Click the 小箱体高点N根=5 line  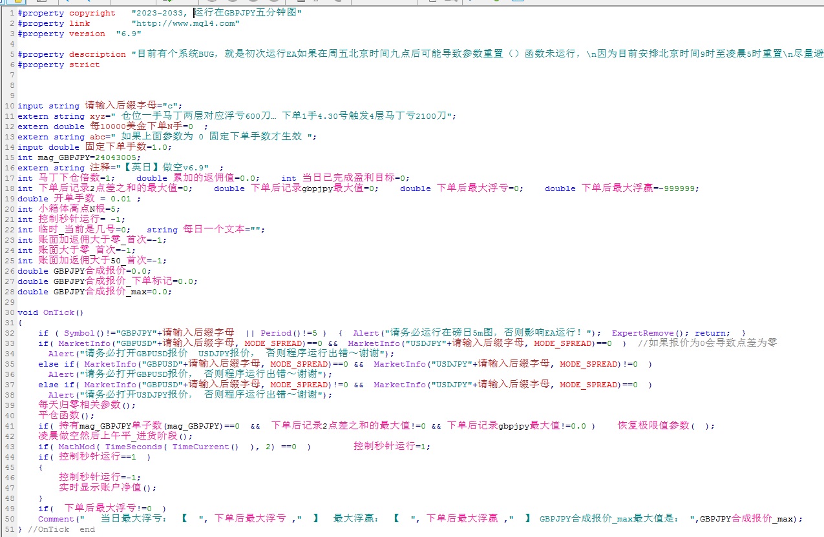pos(69,209)
